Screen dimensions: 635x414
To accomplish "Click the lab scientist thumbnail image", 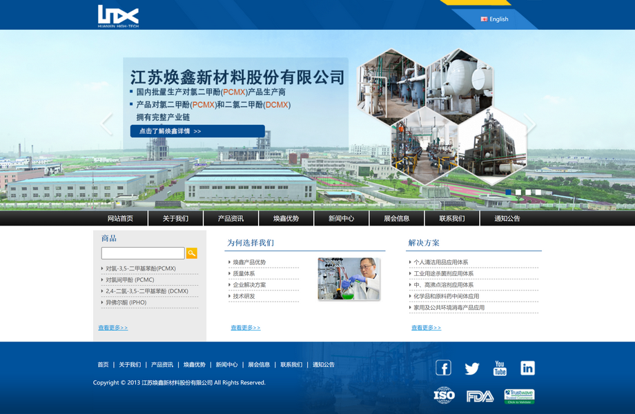I will 349,279.
